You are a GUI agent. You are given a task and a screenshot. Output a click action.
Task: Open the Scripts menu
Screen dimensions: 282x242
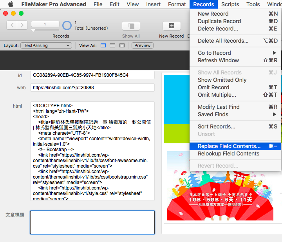click(230, 4)
